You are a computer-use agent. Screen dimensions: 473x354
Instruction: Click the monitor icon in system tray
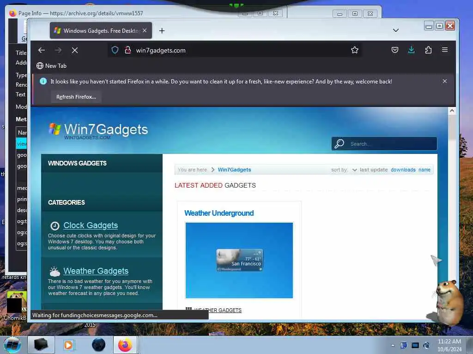tap(415, 345)
